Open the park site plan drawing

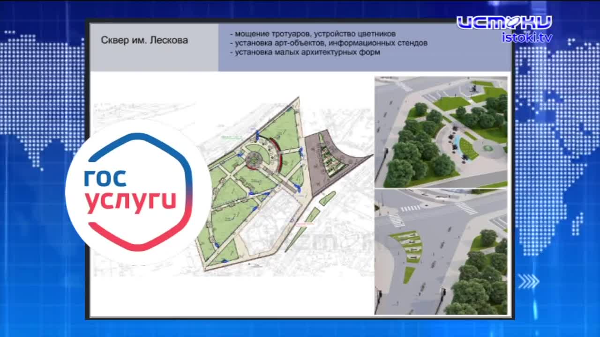tap(233, 187)
